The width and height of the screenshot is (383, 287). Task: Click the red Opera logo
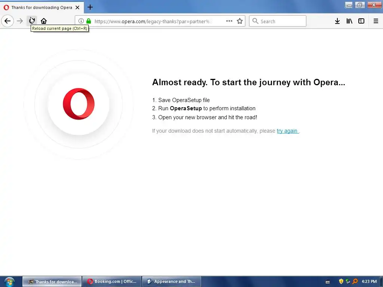click(79, 104)
